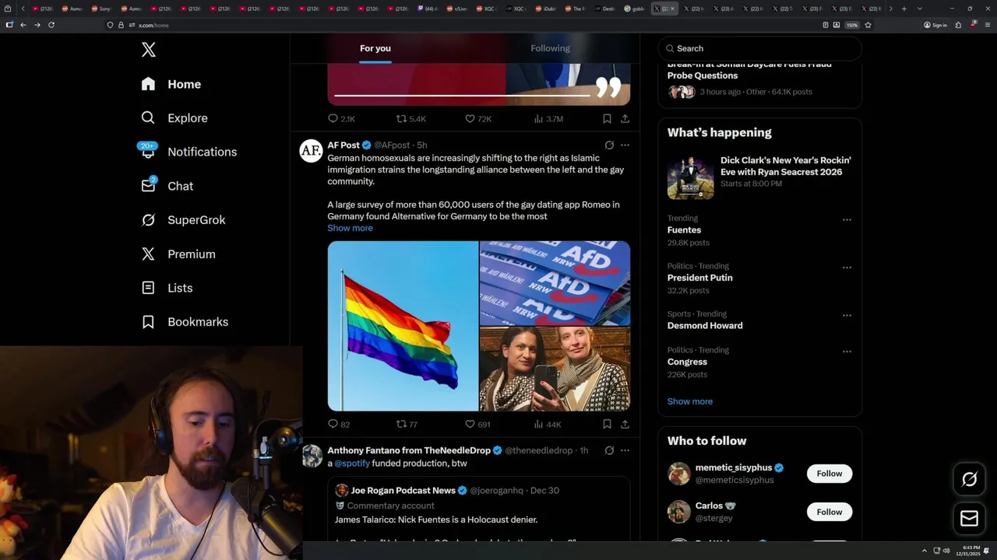
Task: View analytics of top tweet (3.7M)
Action: click(548, 119)
